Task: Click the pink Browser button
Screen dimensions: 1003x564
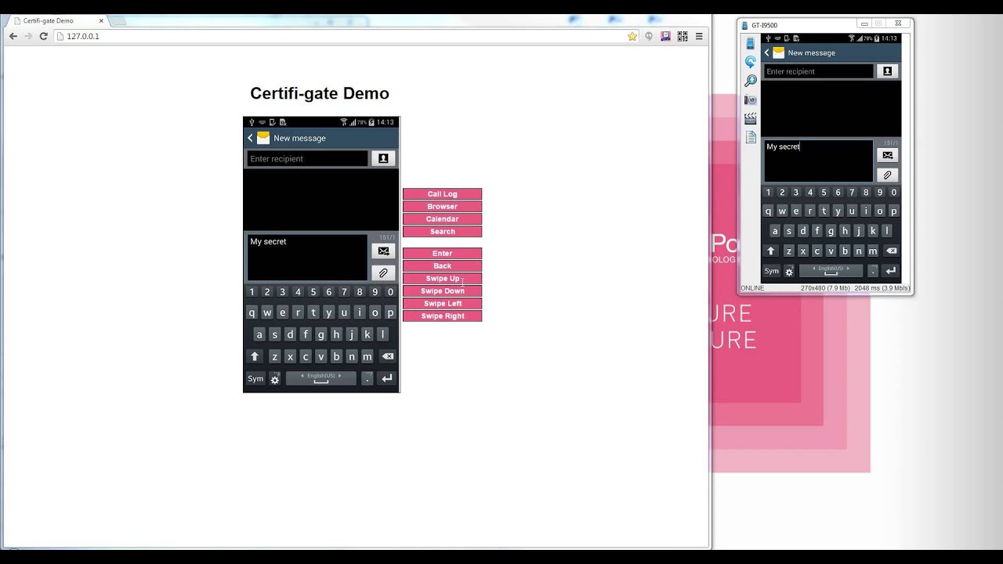Action: click(x=442, y=207)
